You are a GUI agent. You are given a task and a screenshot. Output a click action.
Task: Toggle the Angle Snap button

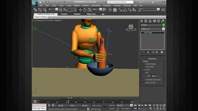(x=125, y=10)
